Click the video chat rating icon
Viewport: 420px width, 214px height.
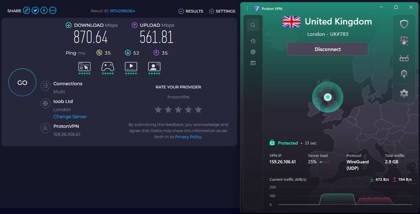tap(154, 67)
